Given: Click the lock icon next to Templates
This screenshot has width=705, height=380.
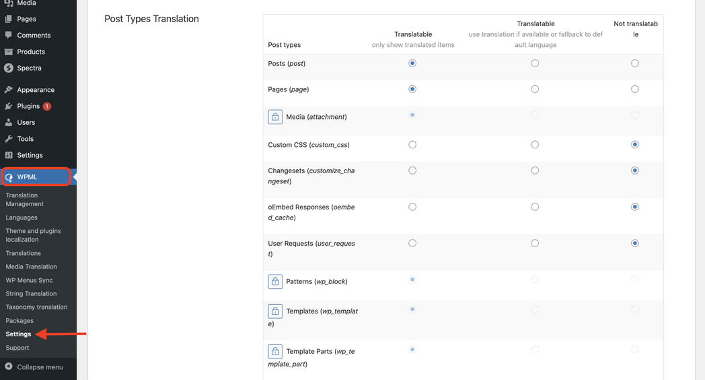Looking at the screenshot, I should pyautogui.click(x=275, y=312).
